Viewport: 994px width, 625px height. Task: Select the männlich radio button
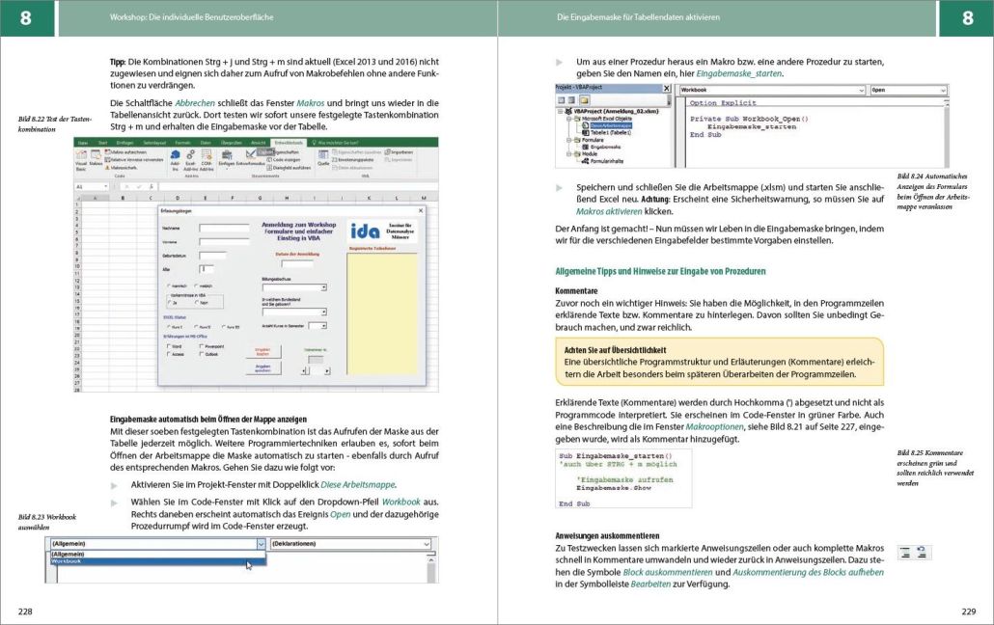coord(170,285)
